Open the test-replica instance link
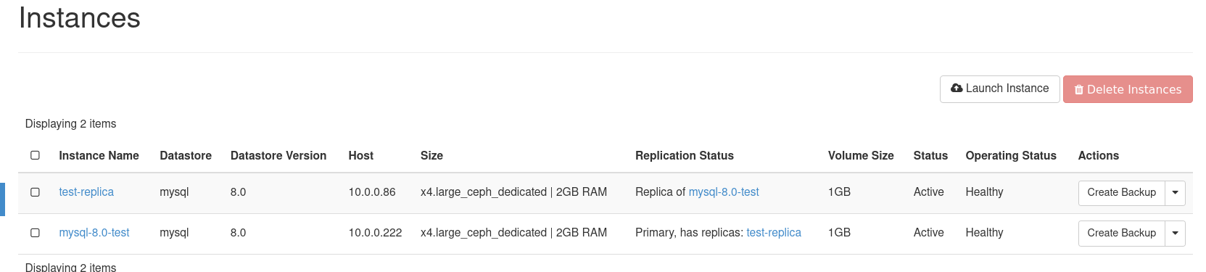 click(x=86, y=192)
